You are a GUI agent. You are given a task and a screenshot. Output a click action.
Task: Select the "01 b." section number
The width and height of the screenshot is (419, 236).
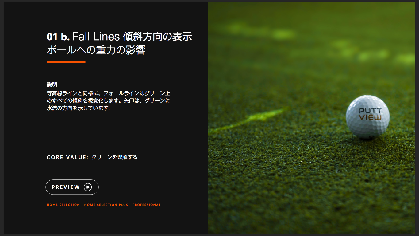pos(58,37)
